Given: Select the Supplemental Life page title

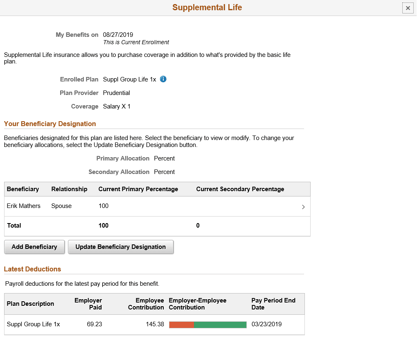Looking at the screenshot, I should tap(207, 7).
